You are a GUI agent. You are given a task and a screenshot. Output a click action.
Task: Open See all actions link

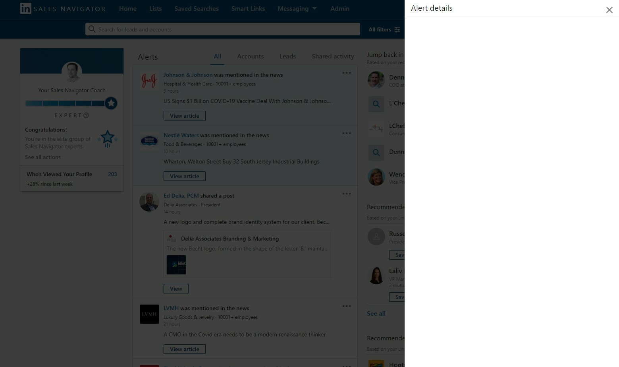pos(43,157)
